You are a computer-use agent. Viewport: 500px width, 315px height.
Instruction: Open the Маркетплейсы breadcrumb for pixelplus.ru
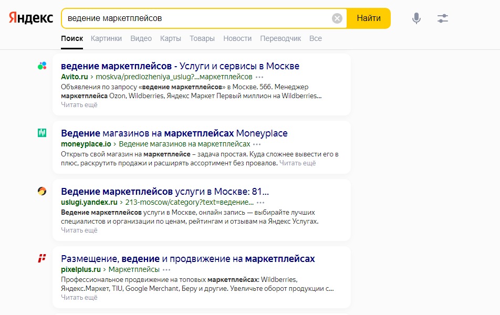point(134,269)
